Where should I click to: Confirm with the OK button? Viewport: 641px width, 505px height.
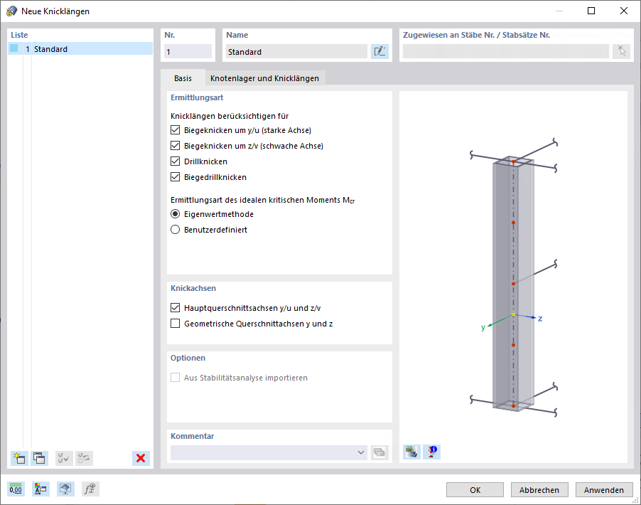click(x=475, y=490)
